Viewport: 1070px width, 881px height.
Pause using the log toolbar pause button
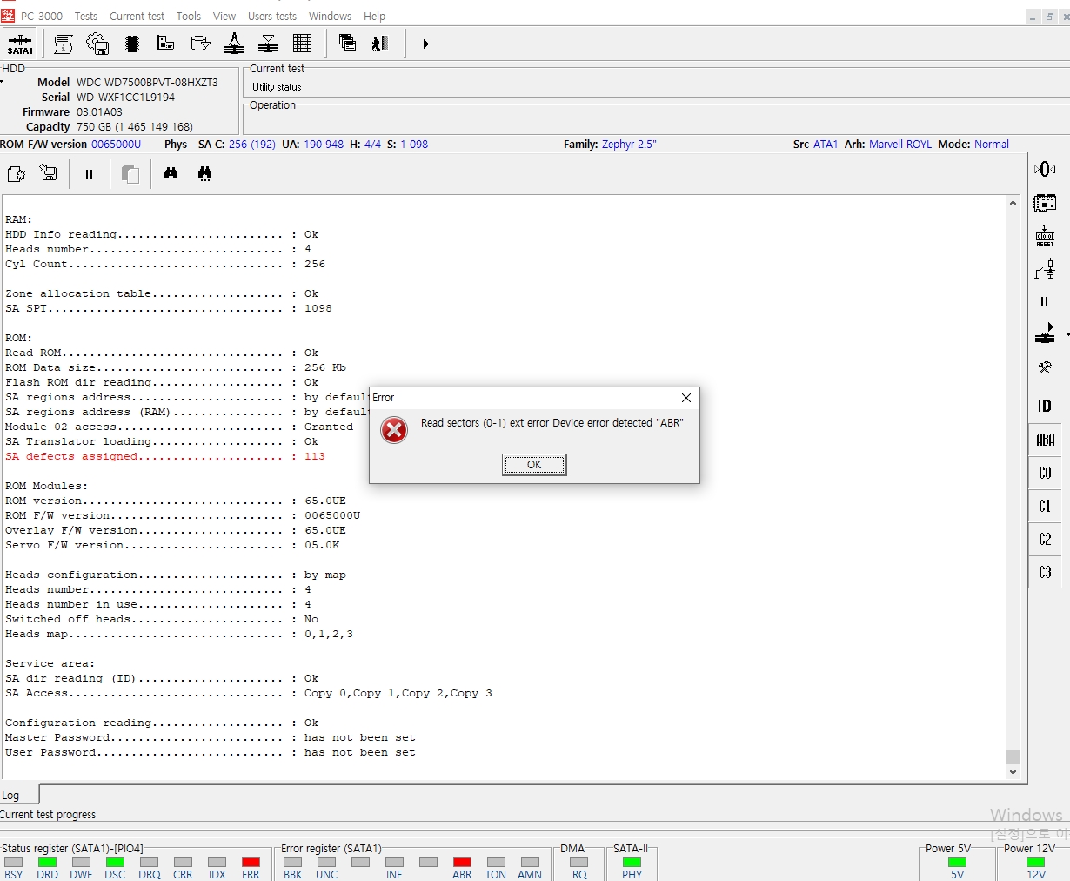[x=89, y=174]
